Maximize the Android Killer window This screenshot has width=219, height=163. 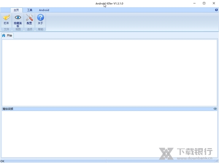(x=204, y=3)
